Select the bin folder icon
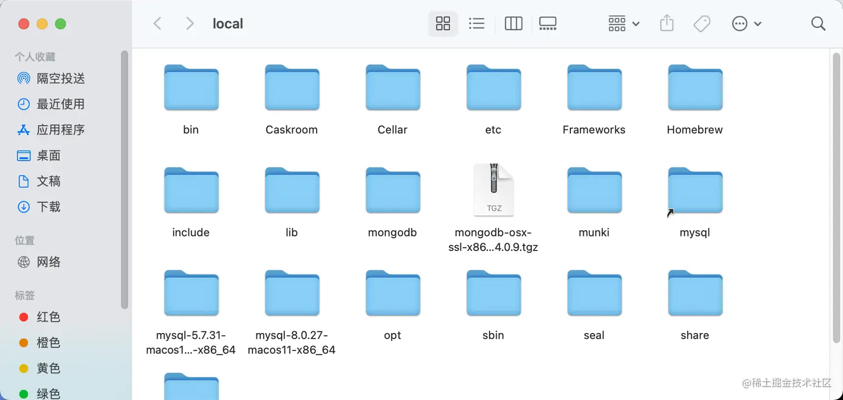This screenshot has height=400, width=843. click(x=191, y=88)
